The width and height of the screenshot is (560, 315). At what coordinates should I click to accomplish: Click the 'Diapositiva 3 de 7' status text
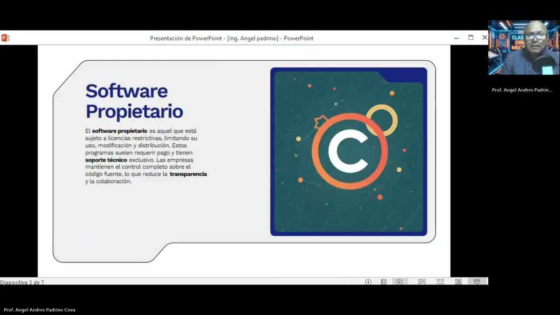click(x=22, y=283)
